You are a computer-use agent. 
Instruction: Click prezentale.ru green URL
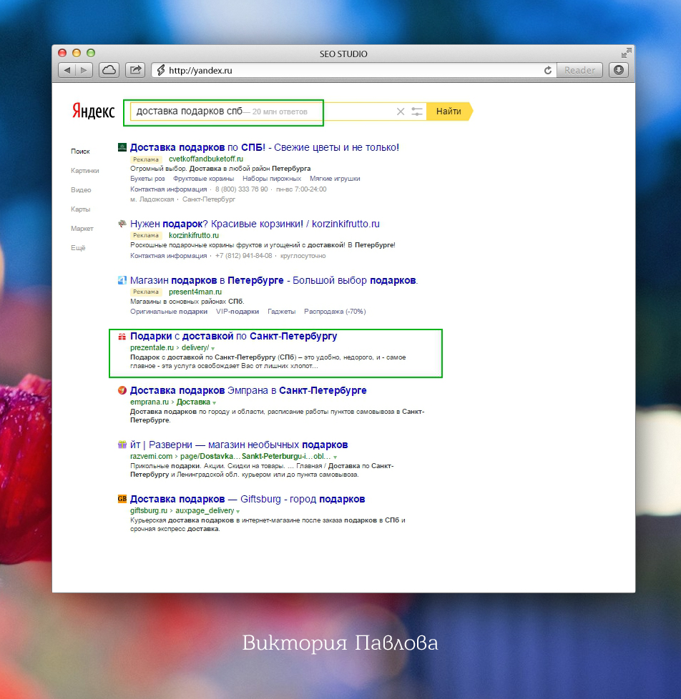(x=152, y=348)
